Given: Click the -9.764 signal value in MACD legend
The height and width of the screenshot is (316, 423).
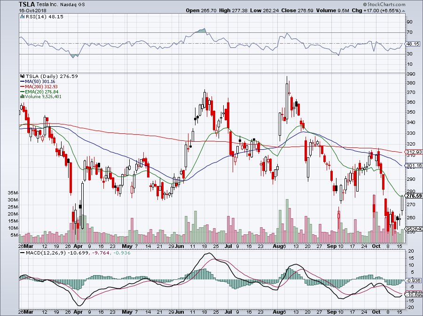Looking at the screenshot, I should [x=101, y=253].
